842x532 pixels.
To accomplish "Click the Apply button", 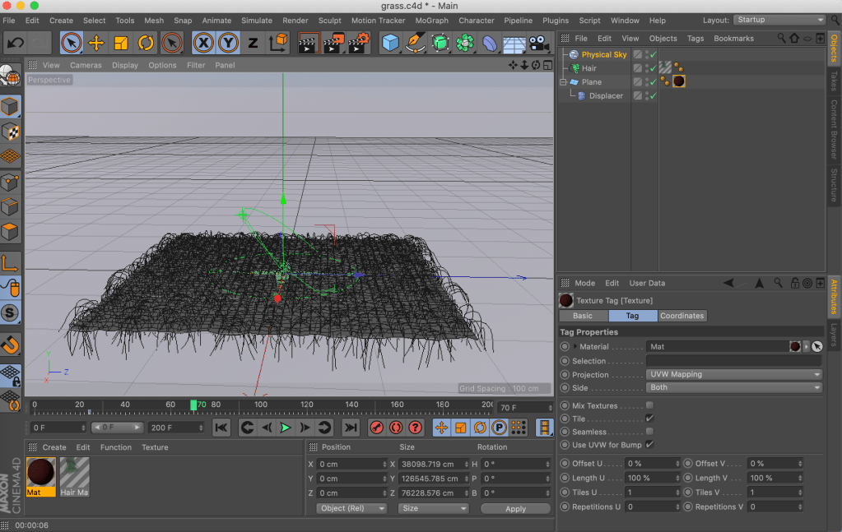I will 515,508.
